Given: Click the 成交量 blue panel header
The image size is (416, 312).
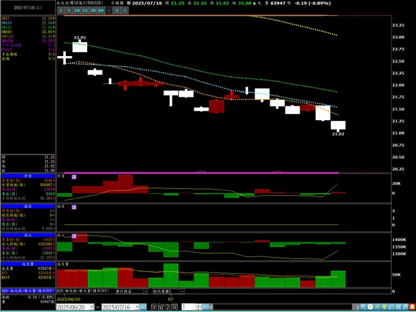Looking at the screenshot, I should click(28, 264).
